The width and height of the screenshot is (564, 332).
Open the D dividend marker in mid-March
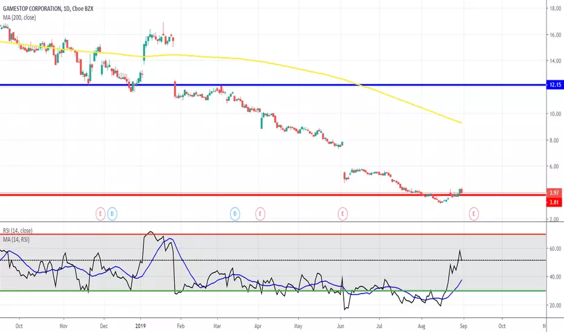235,214
